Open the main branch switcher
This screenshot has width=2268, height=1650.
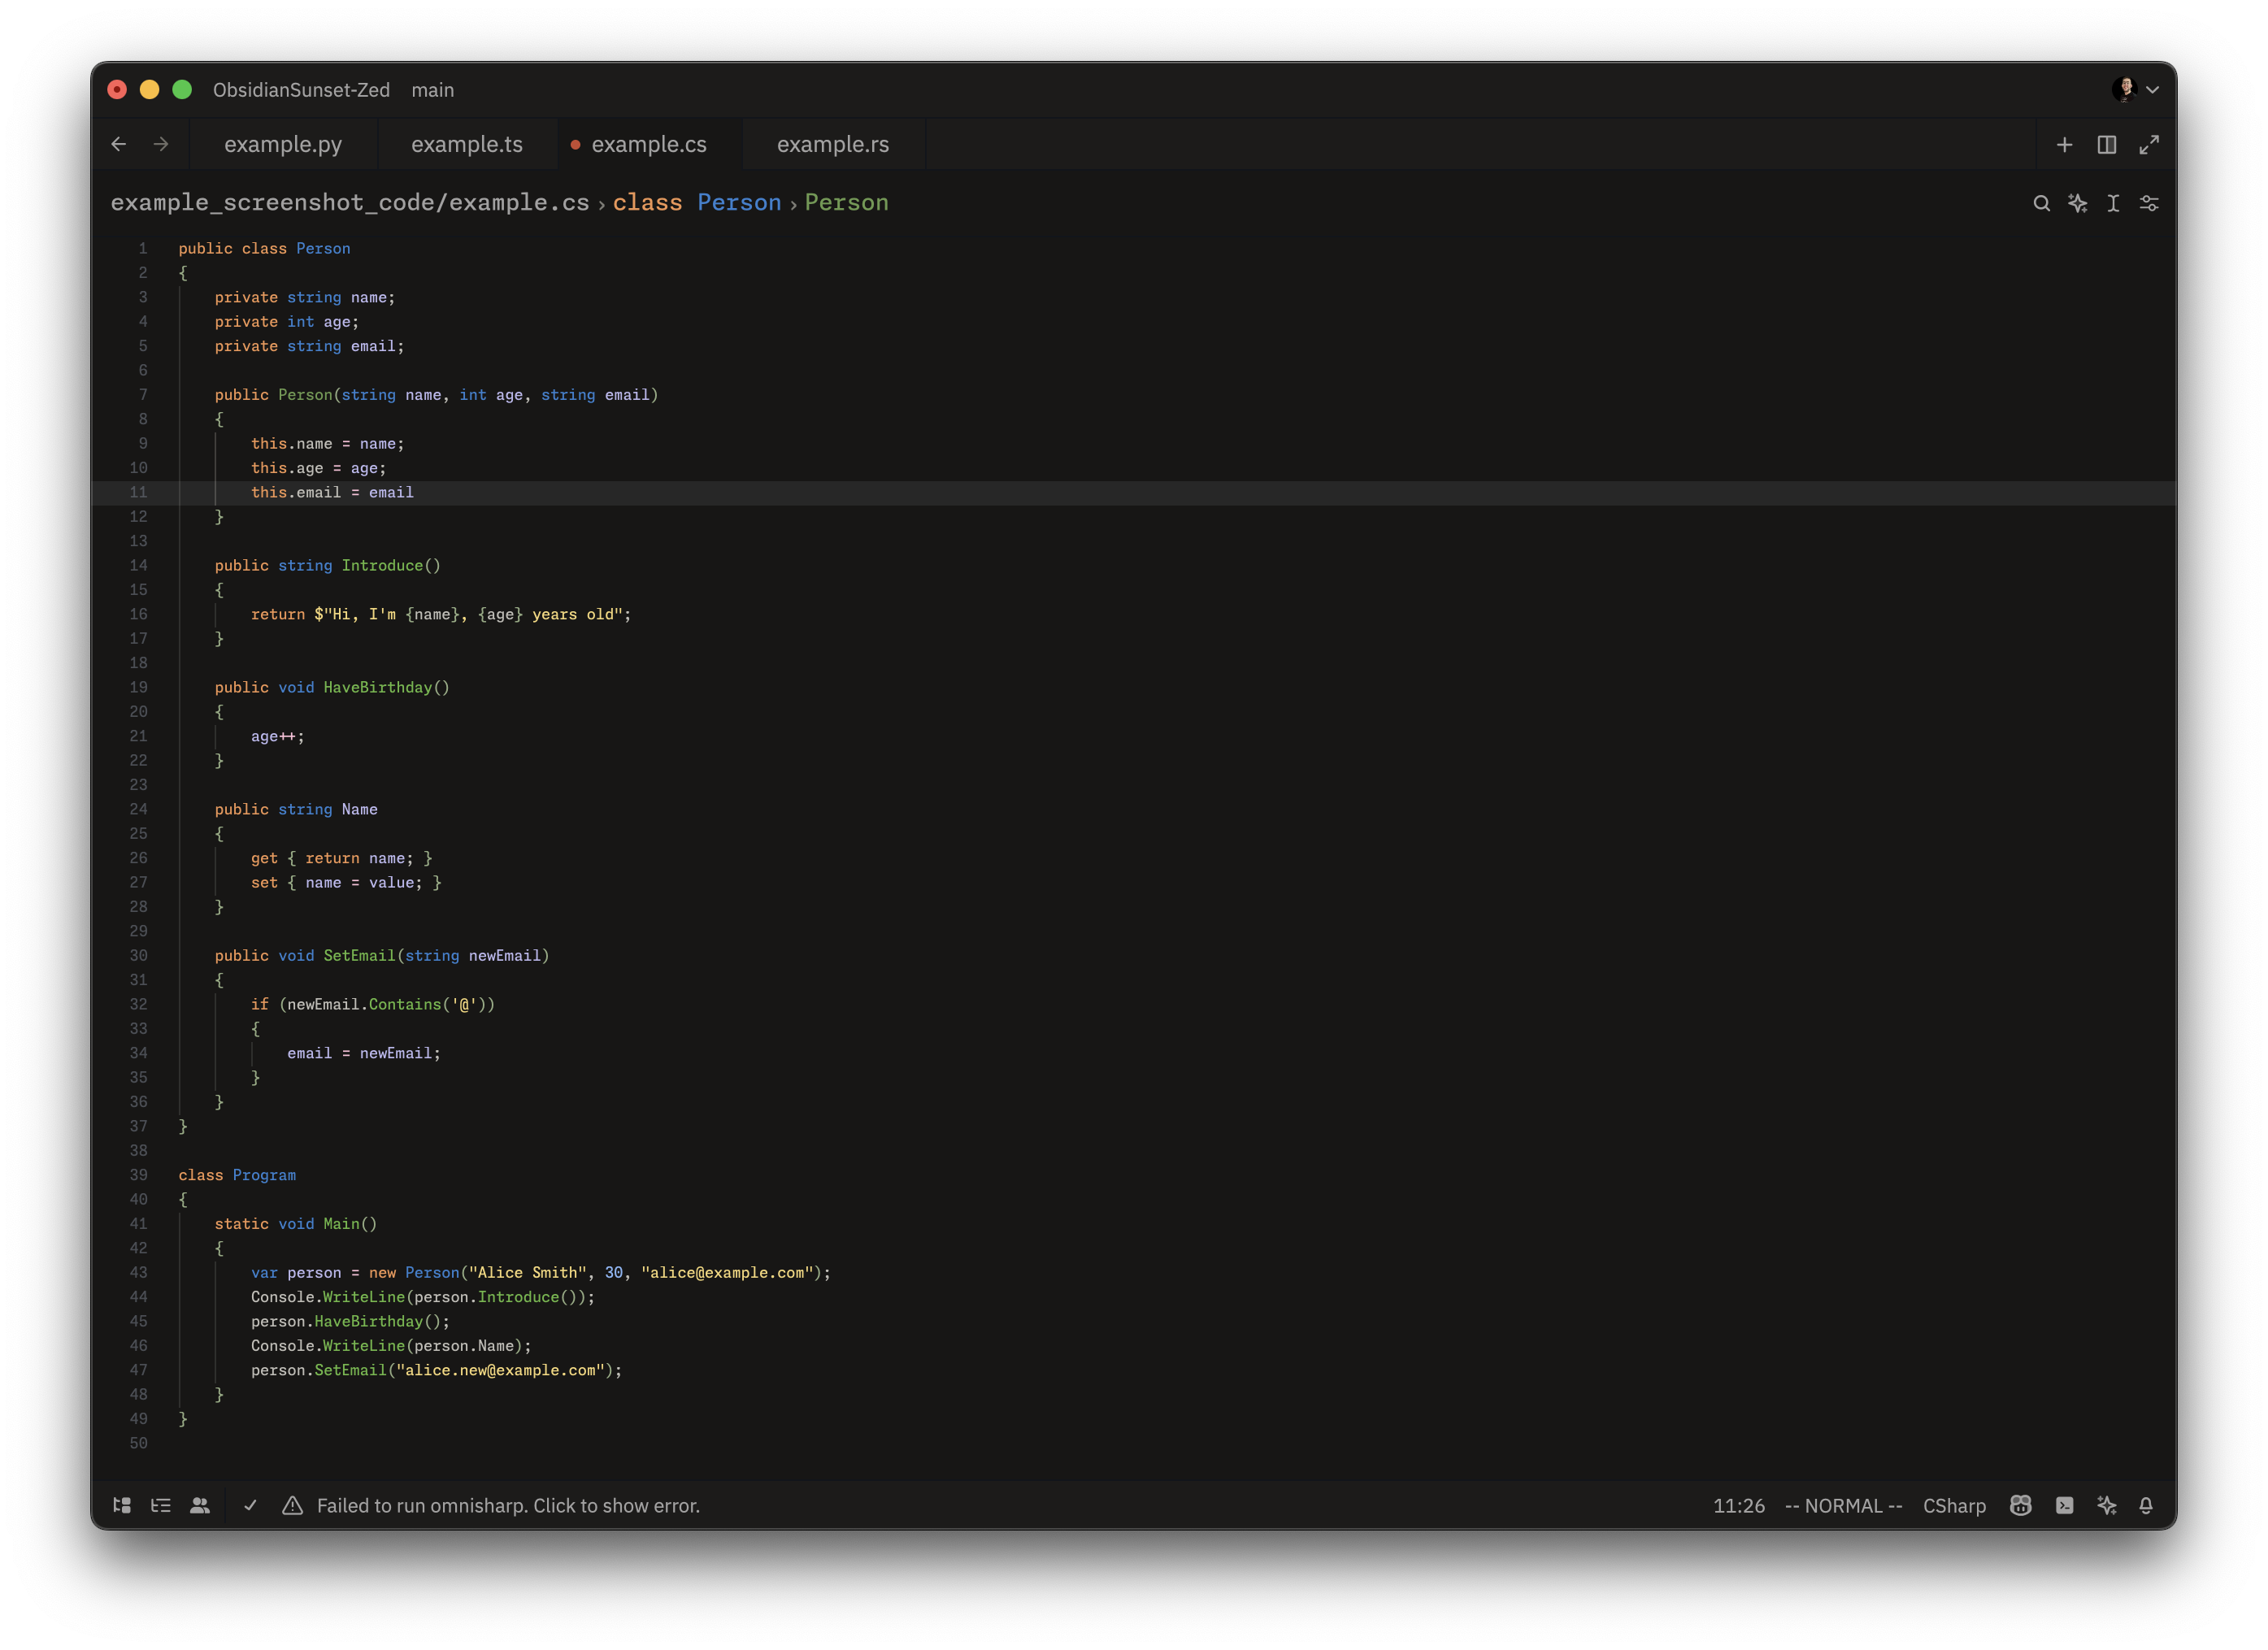[432, 90]
